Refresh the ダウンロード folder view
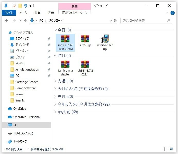This screenshot has height=154, width=178. click(x=115, y=21)
